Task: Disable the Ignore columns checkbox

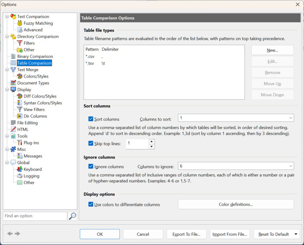Action: (91, 166)
